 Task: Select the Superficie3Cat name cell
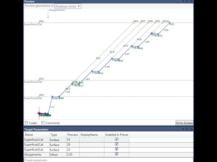tap(37, 150)
